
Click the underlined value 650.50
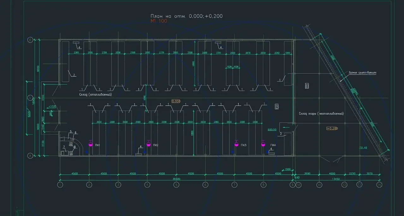pyautogui.click(x=272, y=129)
